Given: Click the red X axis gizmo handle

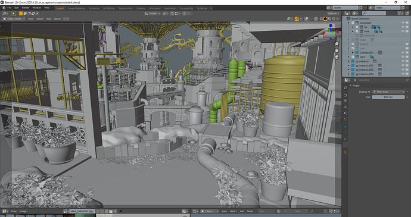Looking at the screenshot, I should pos(337,32).
